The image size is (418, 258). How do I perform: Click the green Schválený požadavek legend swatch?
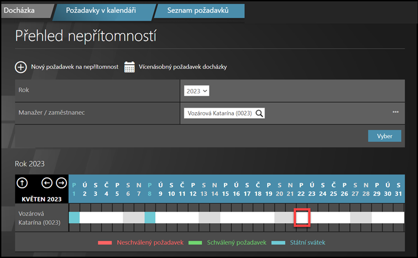pos(194,243)
